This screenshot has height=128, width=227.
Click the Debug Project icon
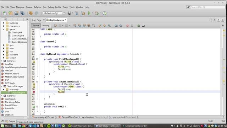96,13
